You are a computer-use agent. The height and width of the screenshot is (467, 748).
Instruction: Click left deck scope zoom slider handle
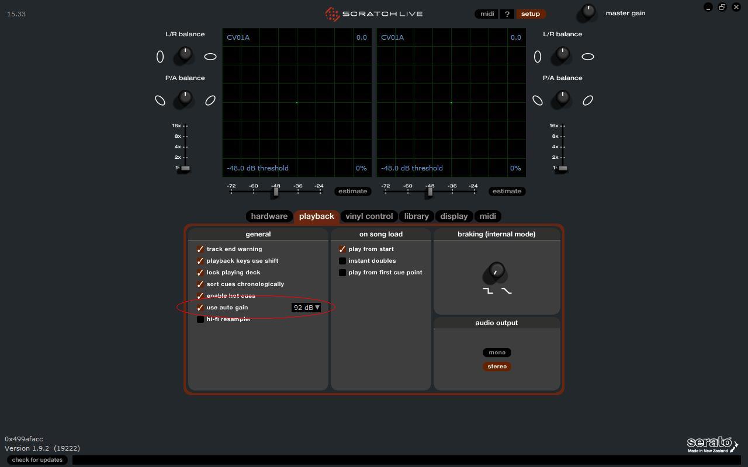pyautogui.click(x=185, y=168)
